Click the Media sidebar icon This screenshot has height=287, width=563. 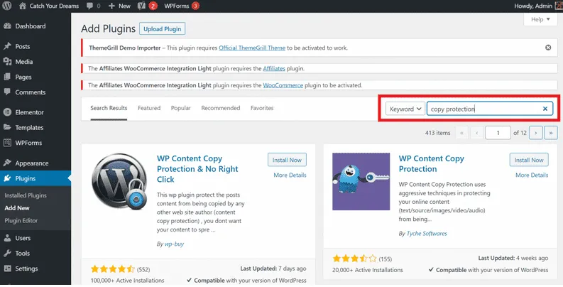pos(7,61)
